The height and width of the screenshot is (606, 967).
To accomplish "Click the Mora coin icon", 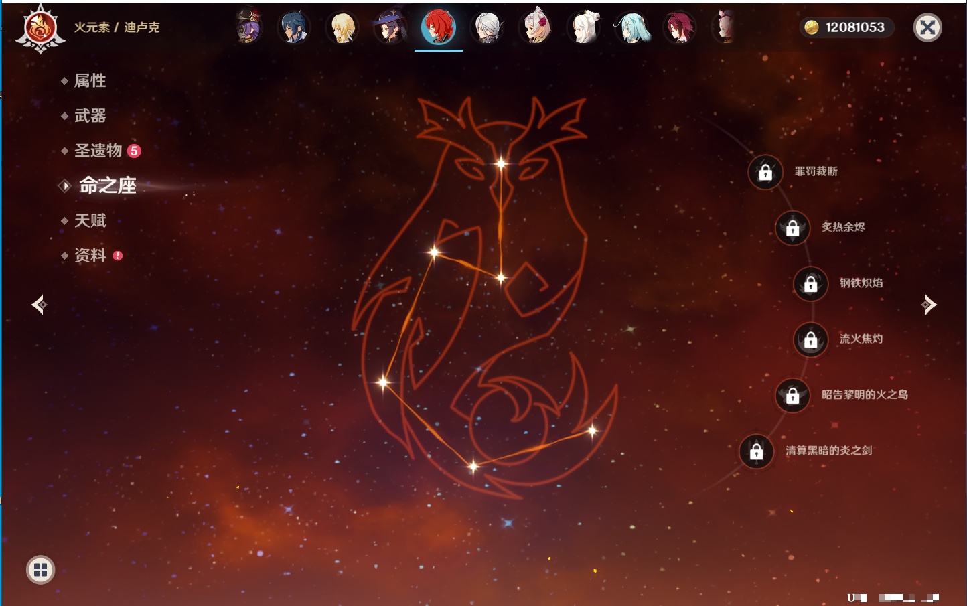I will 812,27.
